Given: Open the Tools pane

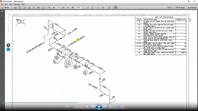Looking at the screenshot, I should coord(170,8).
